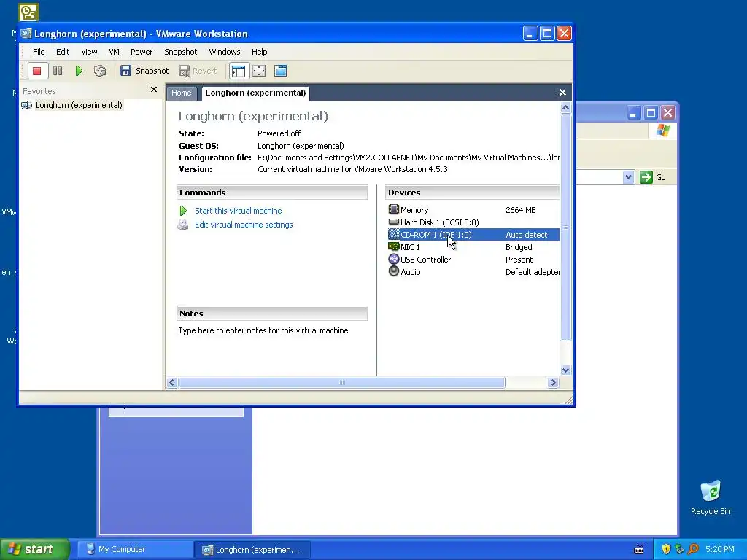Click the 2664 MB memory value
This screenshot has height=560, width=747.
pyautogui.click(x=521, y=210)
